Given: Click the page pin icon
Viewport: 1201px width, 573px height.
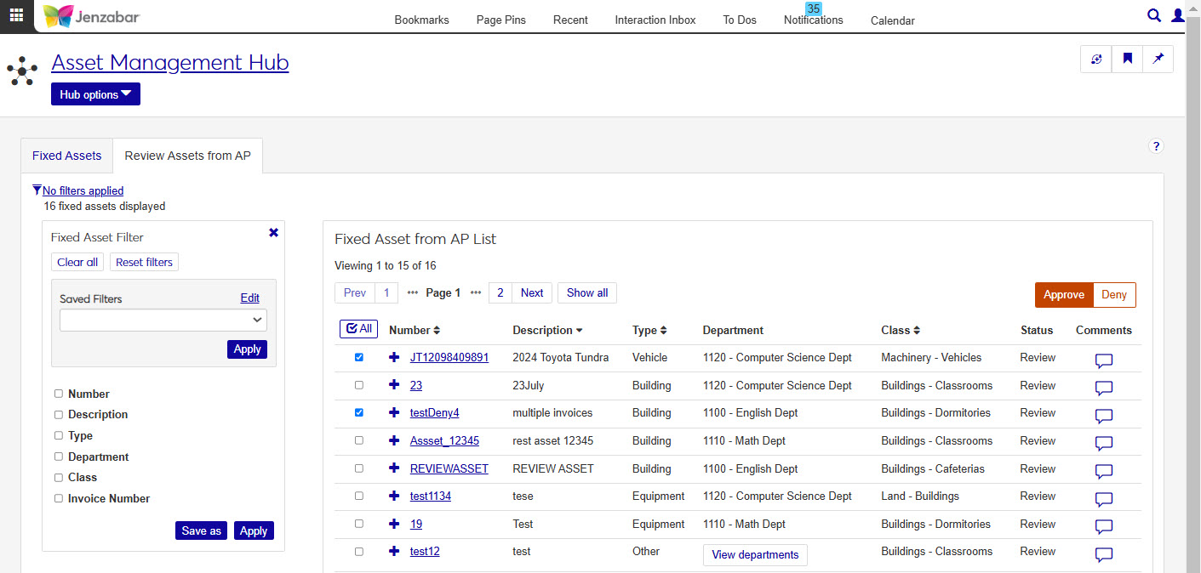Looking at the screenshot, I should [1158, 59].
